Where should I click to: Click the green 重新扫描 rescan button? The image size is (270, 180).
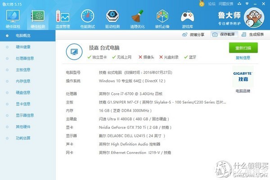pos(243,48)
